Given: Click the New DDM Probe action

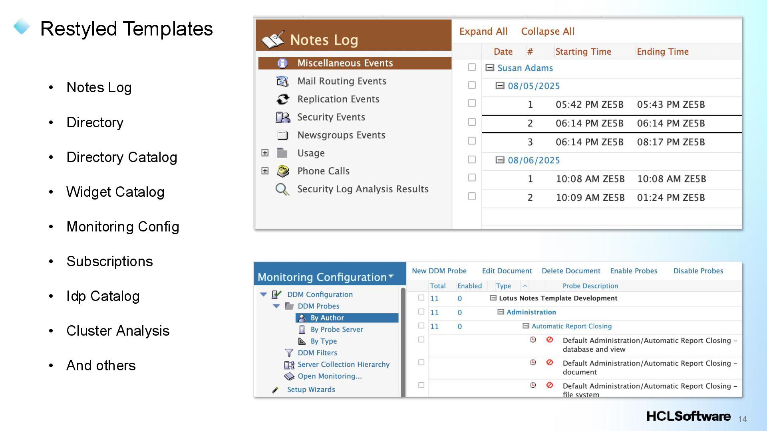Looking at the screenshot, I should click(439, 271).
